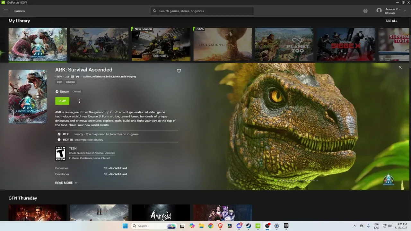Select the Civilization VI library tile
The image size is (411, 231).
pyautogui.click(x=223, y=44)
